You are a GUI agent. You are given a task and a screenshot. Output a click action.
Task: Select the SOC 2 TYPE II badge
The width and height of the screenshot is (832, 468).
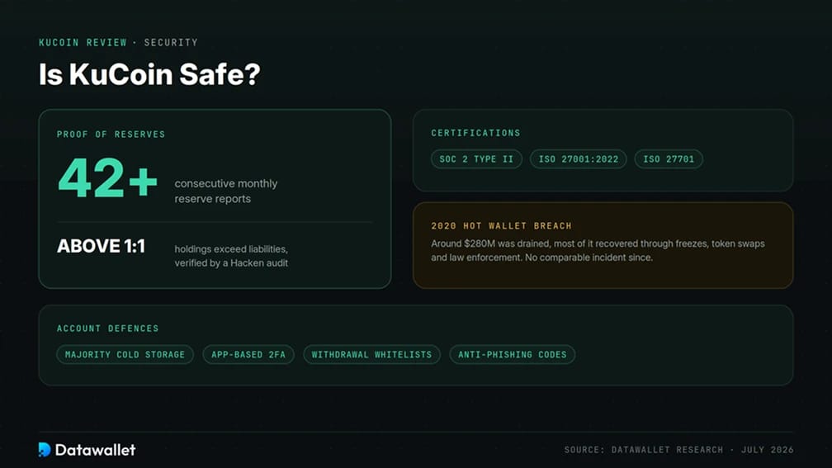(x=476, y=159)
